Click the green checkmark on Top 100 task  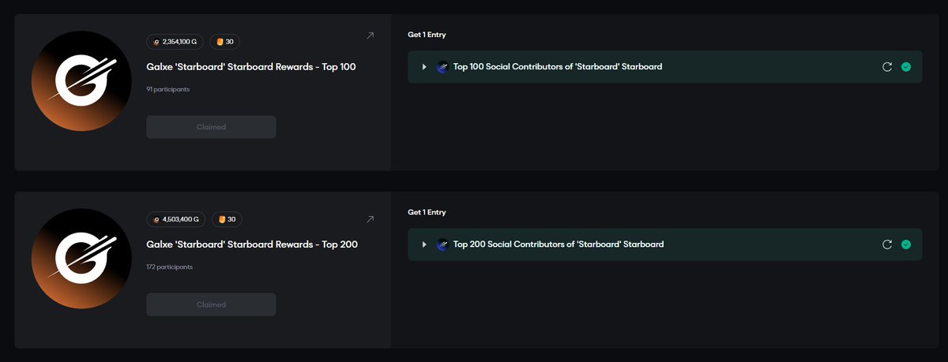(906, 67)
